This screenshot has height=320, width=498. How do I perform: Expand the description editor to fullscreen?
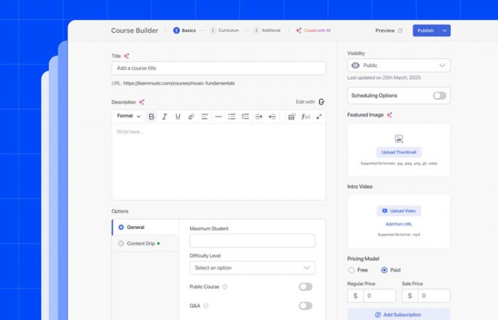(x=319, y=117)
